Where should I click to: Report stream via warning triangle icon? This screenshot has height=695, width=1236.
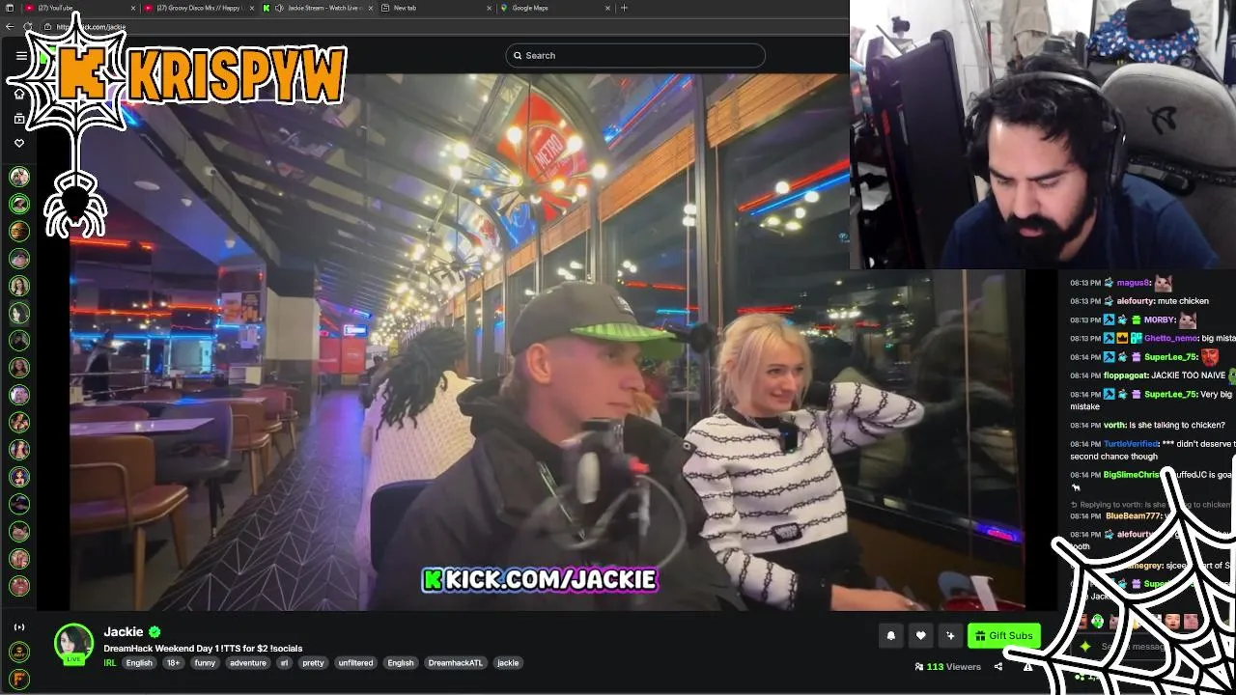pyautogui.click(x=1028, y=667)
